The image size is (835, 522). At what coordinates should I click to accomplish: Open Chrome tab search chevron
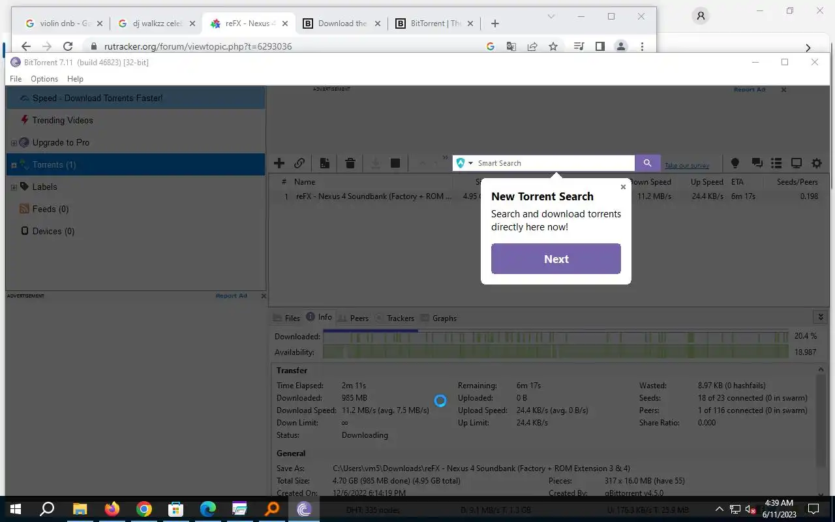point(551,16)
